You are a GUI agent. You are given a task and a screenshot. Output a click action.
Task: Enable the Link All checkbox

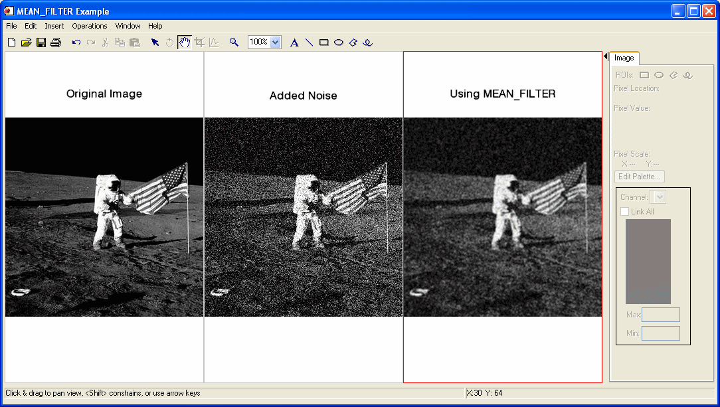(x=625, y=211)
